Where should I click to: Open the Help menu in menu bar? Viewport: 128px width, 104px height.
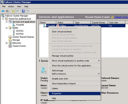[26, 6]
